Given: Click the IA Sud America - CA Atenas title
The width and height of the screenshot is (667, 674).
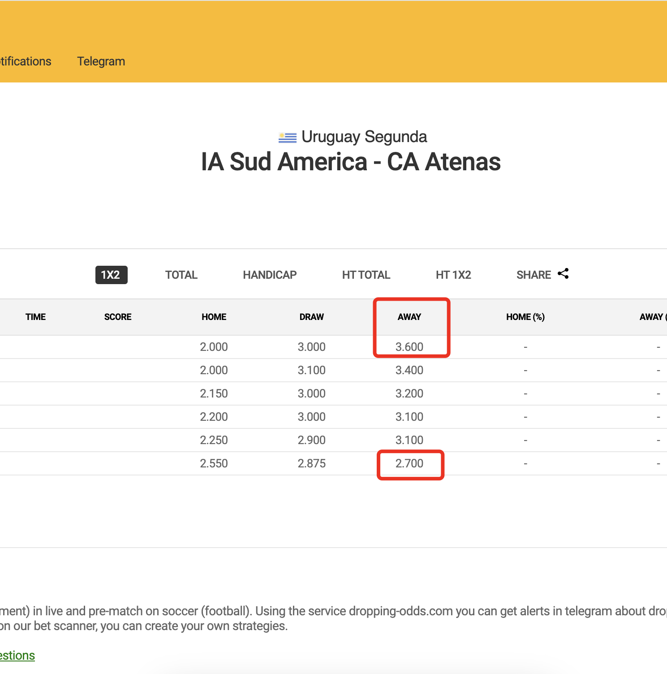Looking at the screenshot, I should pos(351,162).
